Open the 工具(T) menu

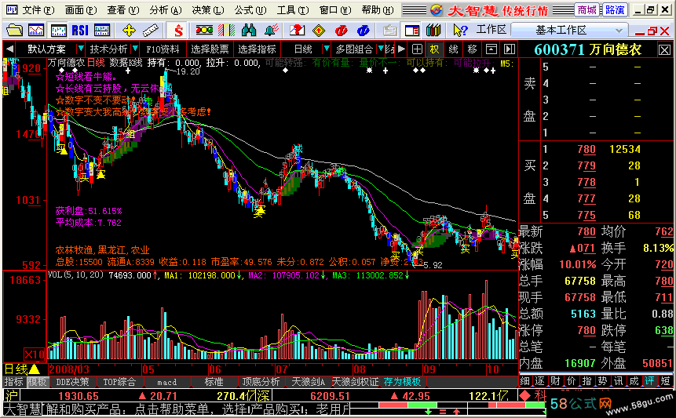(293, 10)
